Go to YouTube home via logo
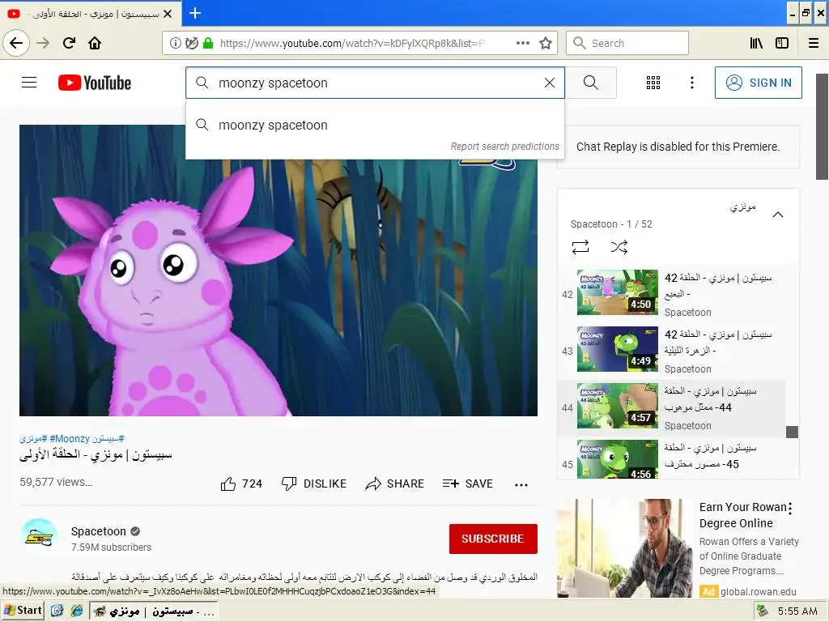 pos(95,83)
